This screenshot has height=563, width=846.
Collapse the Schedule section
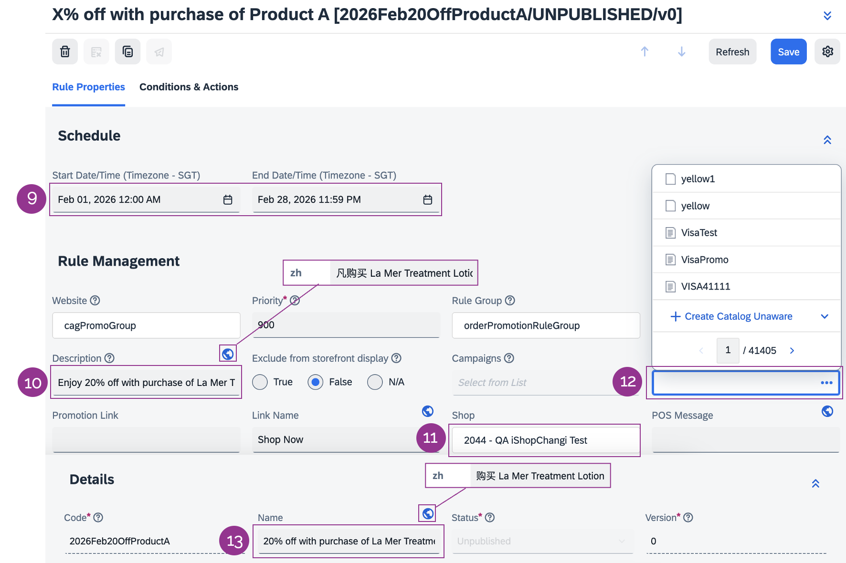(827, 140)
